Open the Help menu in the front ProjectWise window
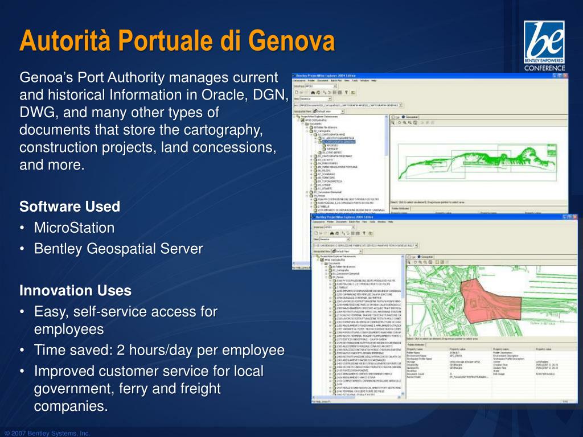The height and width of the screenshot is (437, 583). [391, 222]
